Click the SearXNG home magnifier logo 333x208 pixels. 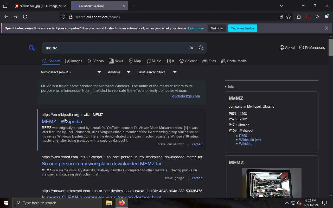pyautogui.click(x=32, y=48)
